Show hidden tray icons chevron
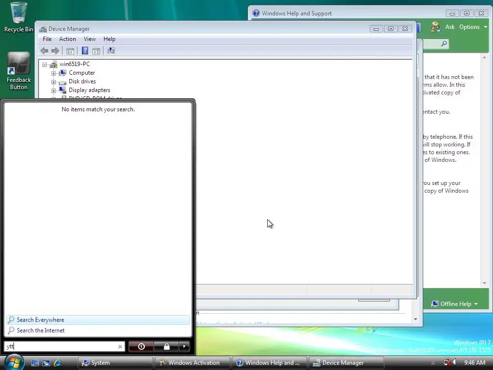Screen dimensions: 493x370 coord(433,363)
